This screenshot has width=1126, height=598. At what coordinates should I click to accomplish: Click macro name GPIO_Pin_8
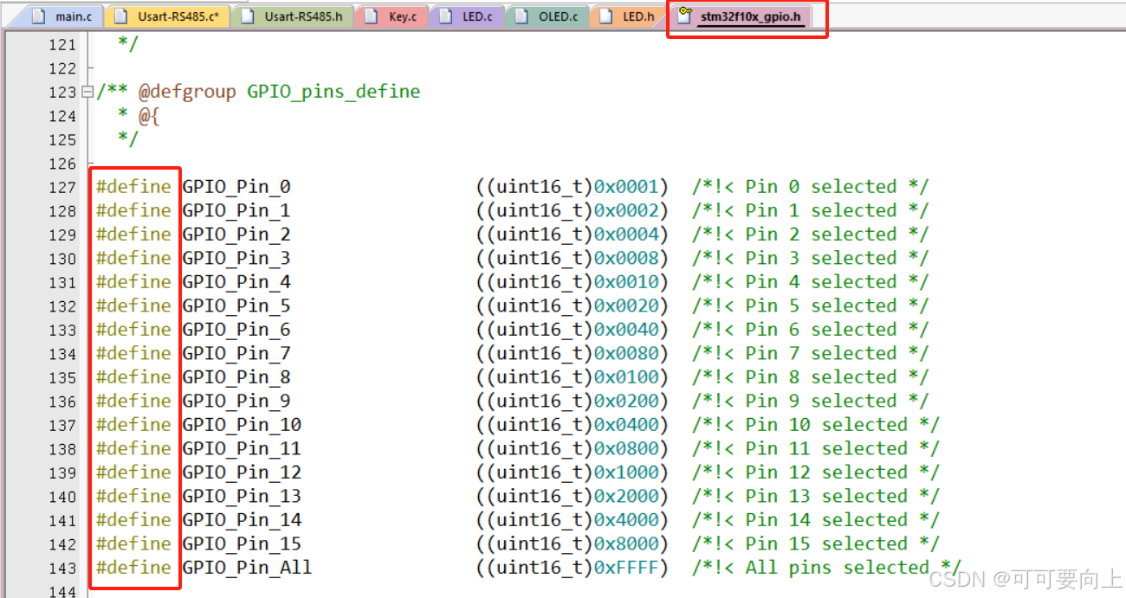[236, 377]
